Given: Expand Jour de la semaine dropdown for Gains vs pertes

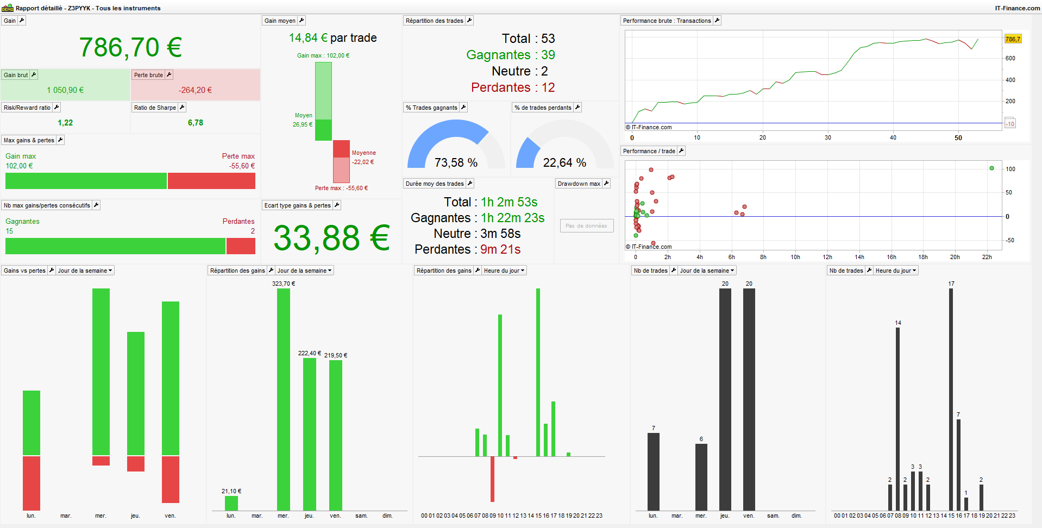Looking at the screenshot, I should point(85,271).
